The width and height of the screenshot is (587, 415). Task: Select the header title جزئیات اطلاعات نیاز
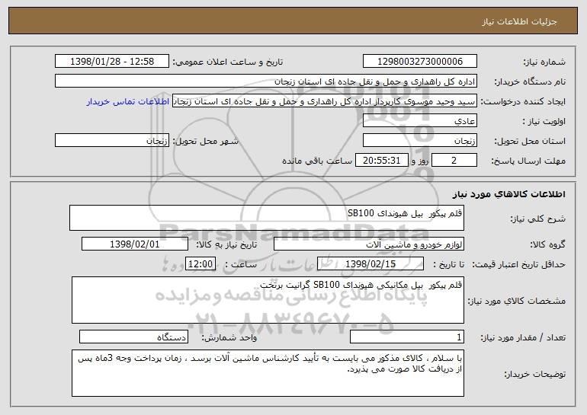click(519, 21)
